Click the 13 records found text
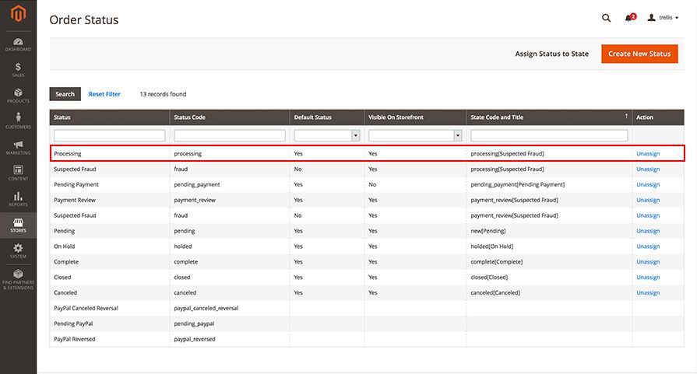The width and height of the screenshot is (697, 374). [163, 94]
